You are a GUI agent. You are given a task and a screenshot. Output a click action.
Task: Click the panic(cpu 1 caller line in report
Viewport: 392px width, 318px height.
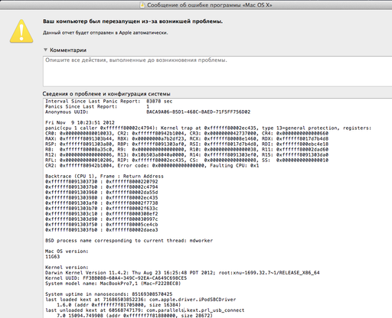point(208,128)
